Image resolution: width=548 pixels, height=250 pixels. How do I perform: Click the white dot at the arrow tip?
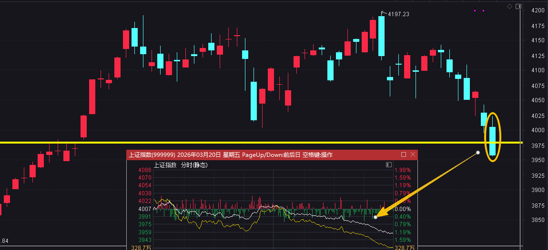[x=375, y=217]
